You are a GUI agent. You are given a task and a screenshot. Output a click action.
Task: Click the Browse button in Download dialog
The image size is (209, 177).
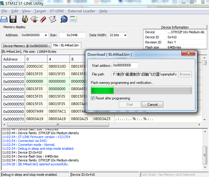click(x=185, y=74)
